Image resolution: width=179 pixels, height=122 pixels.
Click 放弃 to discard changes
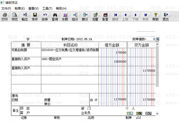(x=45, y=17)
